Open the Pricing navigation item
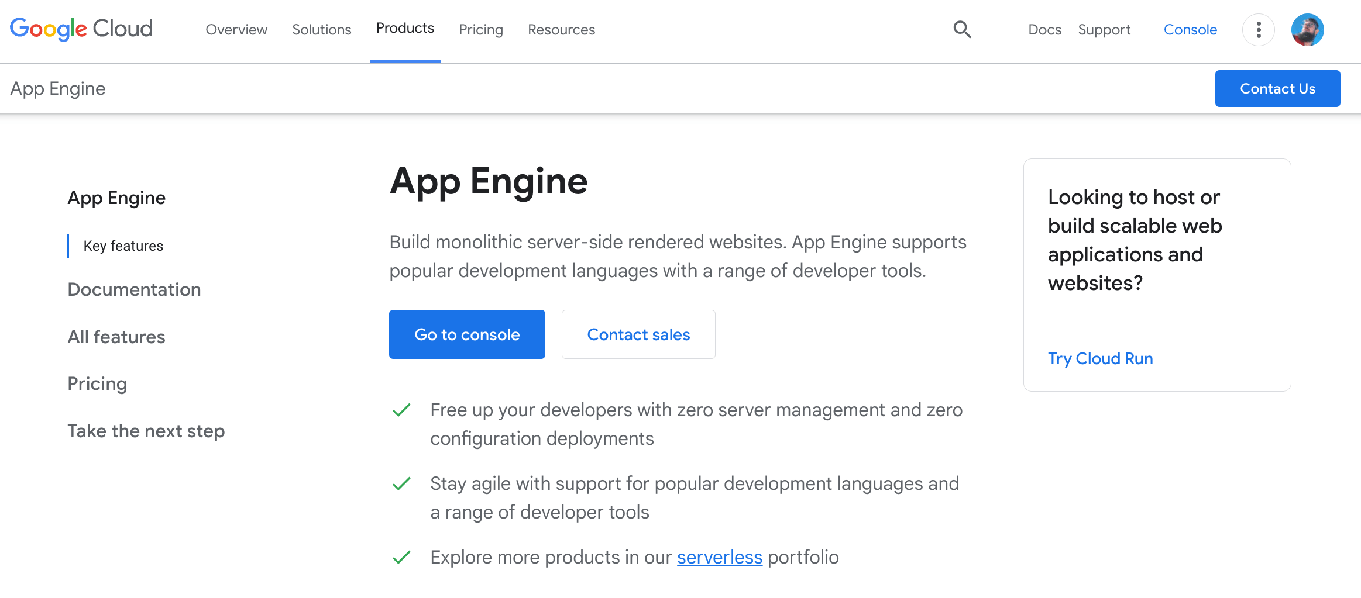1361x598 pixels. 481,29
